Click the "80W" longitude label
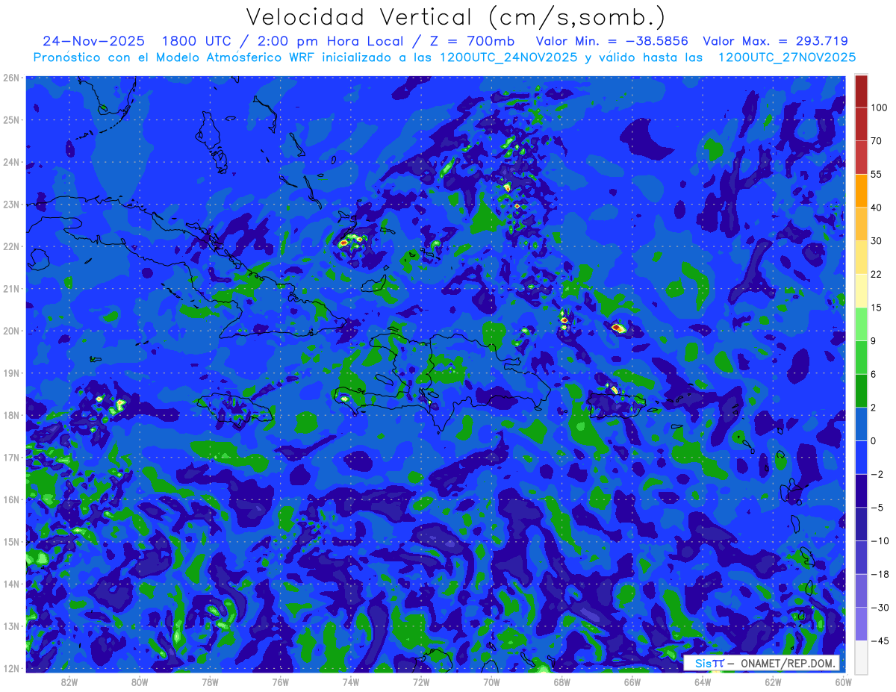896x692 pixels. 140,682
